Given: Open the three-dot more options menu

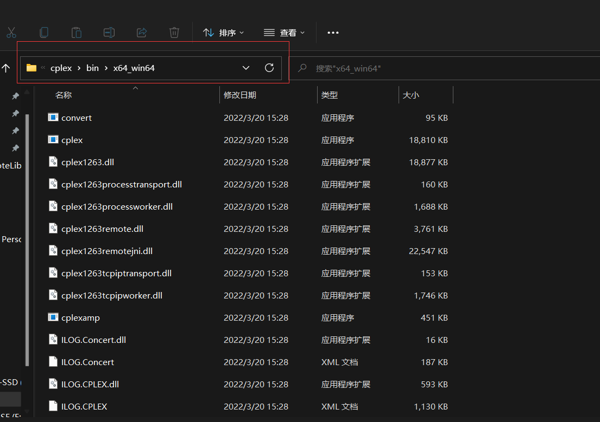Looking at the screenshot, I should pyautogui.click(x=333, y=33).
